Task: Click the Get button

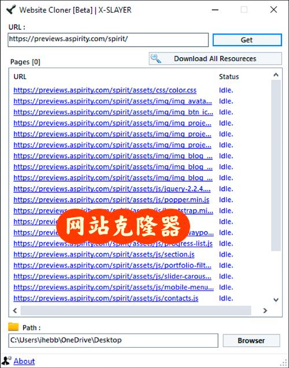Action: (247, 40)
